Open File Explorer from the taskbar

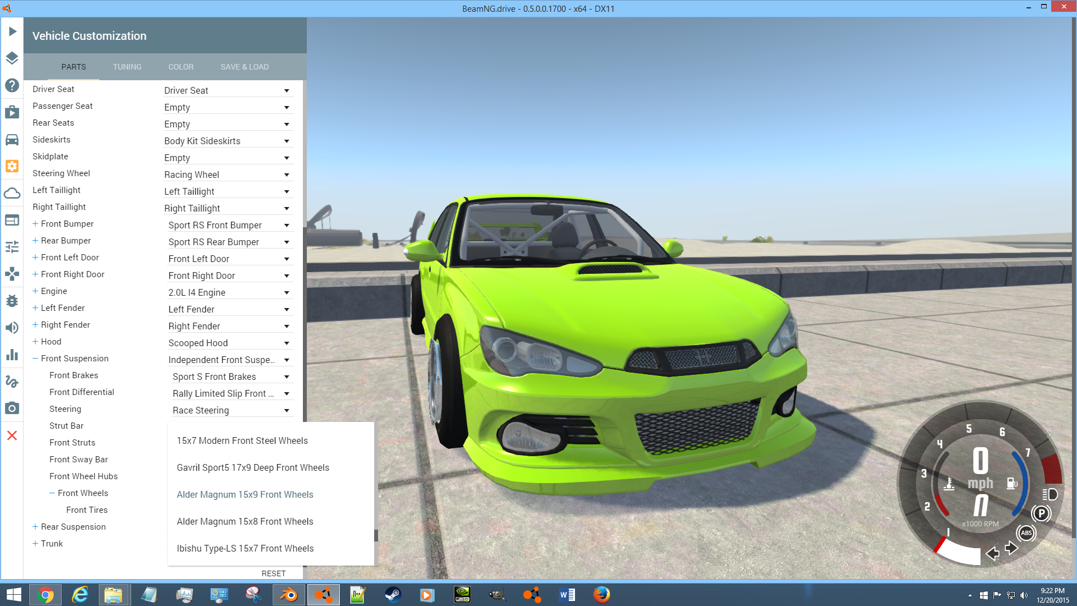(x=114, y=594)
